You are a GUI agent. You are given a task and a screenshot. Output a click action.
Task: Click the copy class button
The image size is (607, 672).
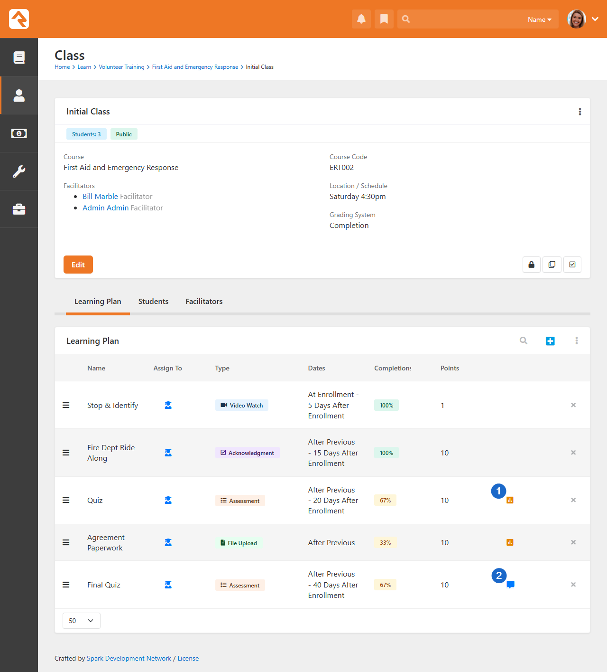pos(552,265)
